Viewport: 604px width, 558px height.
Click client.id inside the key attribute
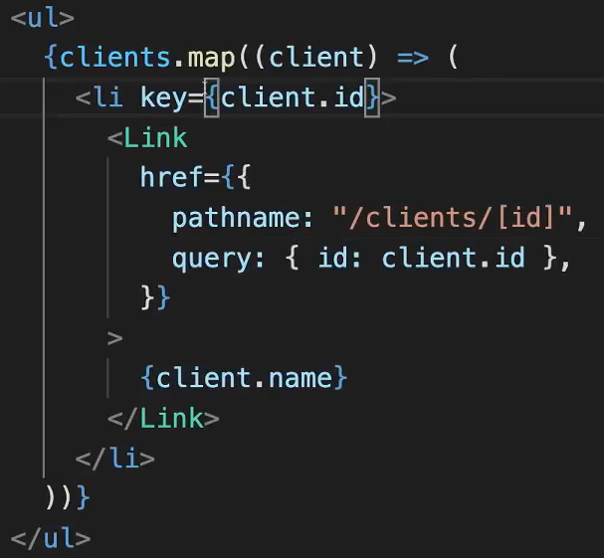tap(291, 97)
